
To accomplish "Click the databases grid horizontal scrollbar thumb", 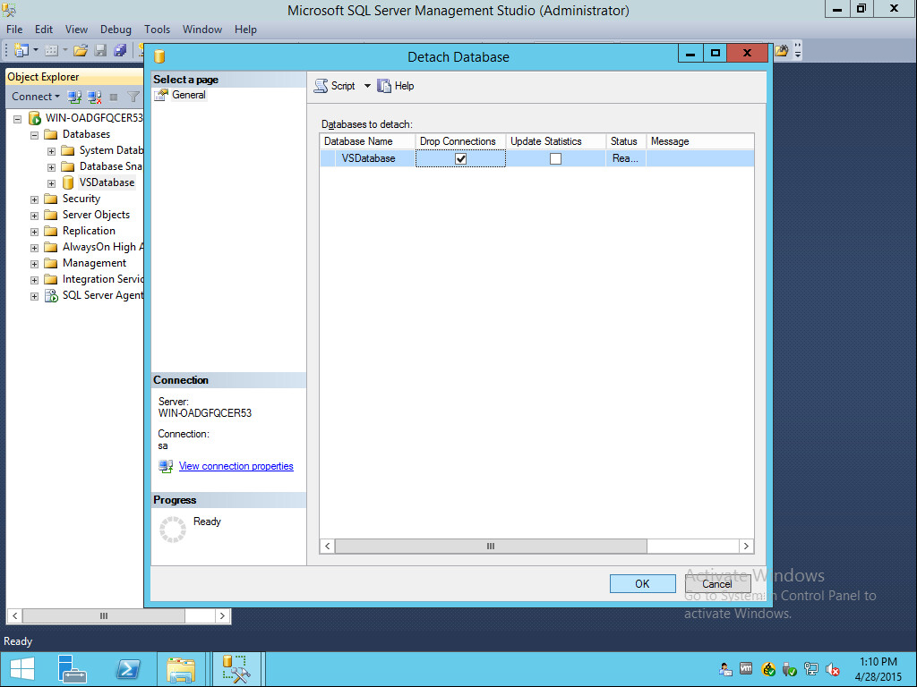I will click(x=492, y=547).
